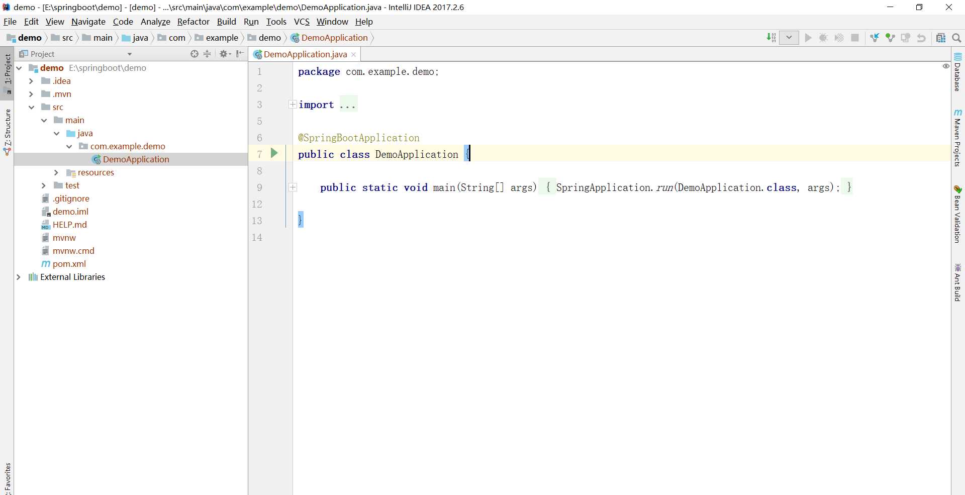Open the run configuration dropdown
The image size is (965, 495).
pyautogui.click(x=789, y=38)
